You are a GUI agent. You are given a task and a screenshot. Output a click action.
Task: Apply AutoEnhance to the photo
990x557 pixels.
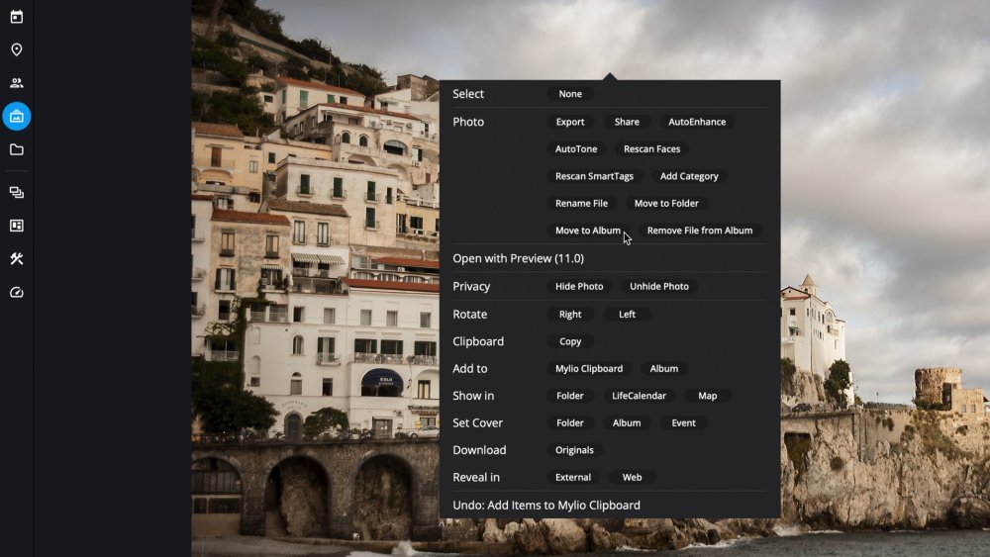697,122
